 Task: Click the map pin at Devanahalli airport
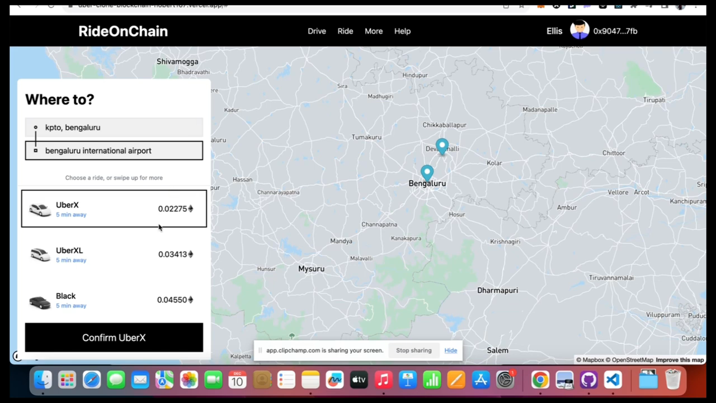click(442, 147)
